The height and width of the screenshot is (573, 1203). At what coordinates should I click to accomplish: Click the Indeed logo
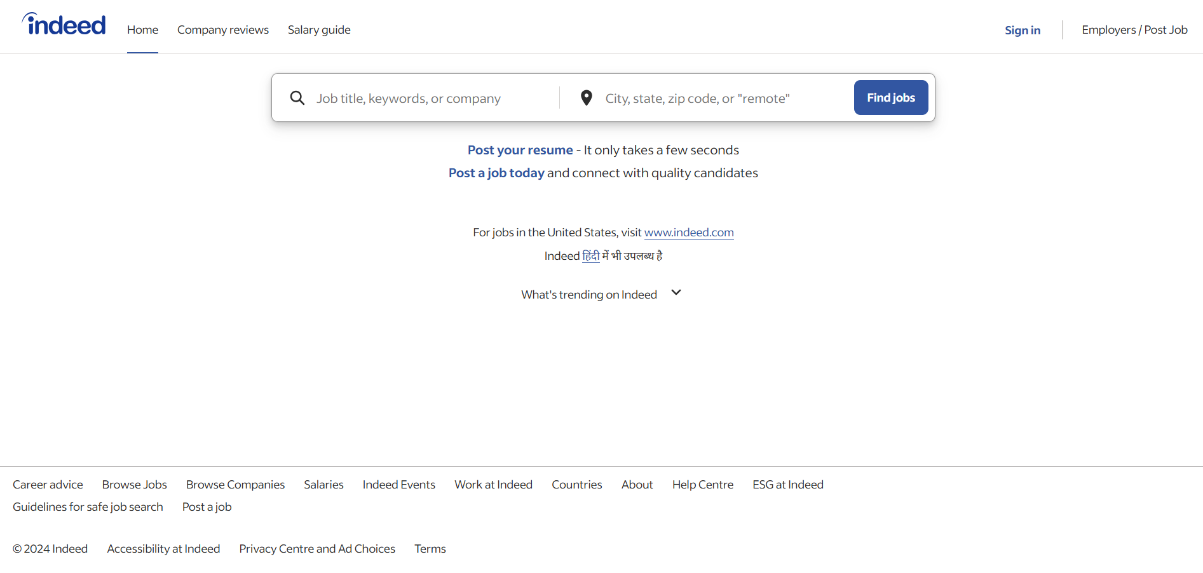tap(64, 25)
